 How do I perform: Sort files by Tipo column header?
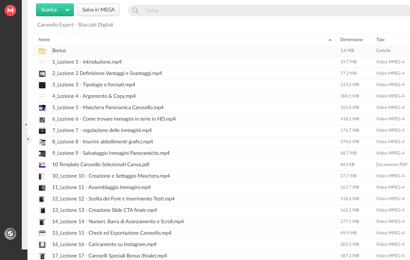coord(380,40)
